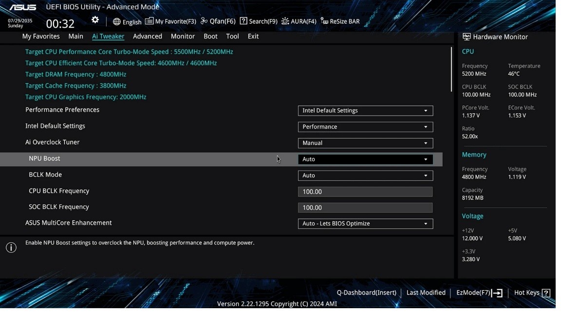Open Q-Dashboard(Insert)

366,293
